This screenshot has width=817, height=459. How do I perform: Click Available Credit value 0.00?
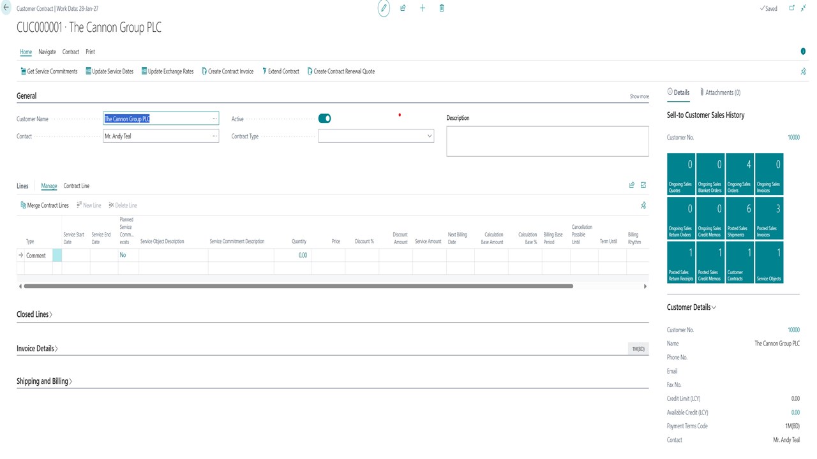click(x=795, y=412)
